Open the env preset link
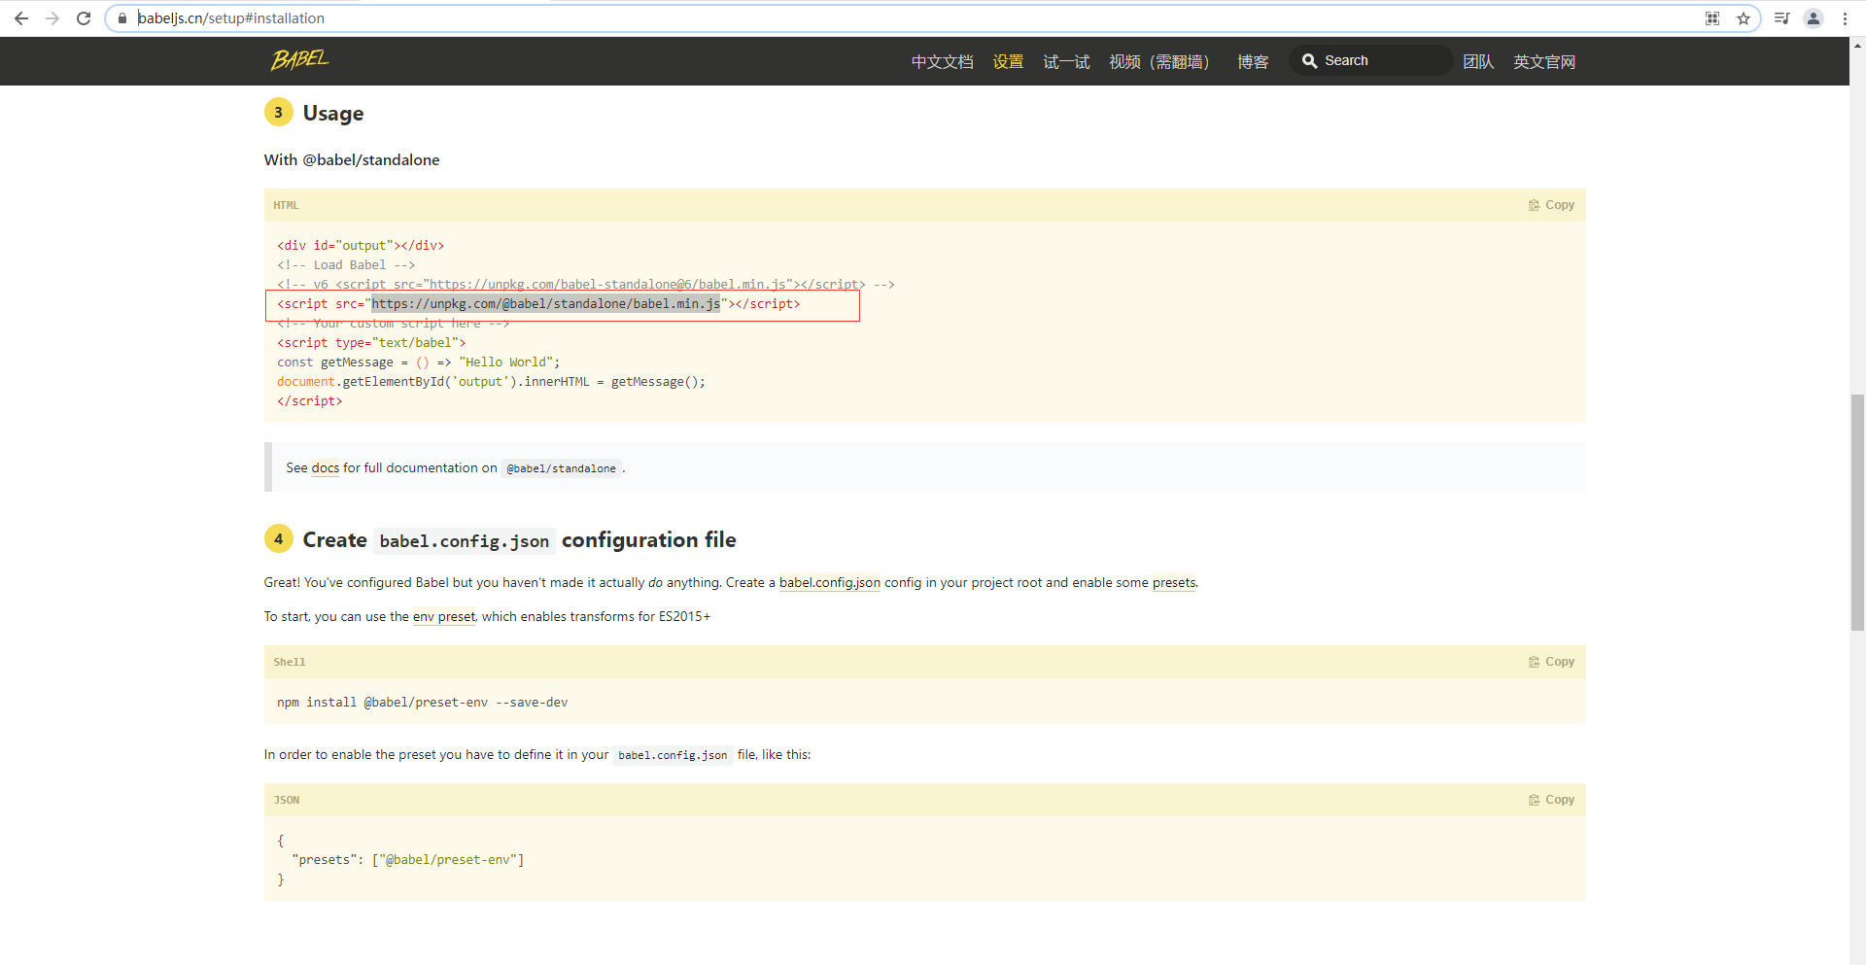This screenshot has height=965, width=1866. click(444, 616)
